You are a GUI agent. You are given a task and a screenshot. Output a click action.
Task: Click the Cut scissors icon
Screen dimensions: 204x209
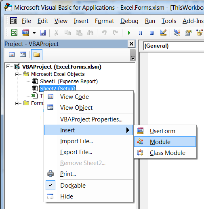pos(56,33)
